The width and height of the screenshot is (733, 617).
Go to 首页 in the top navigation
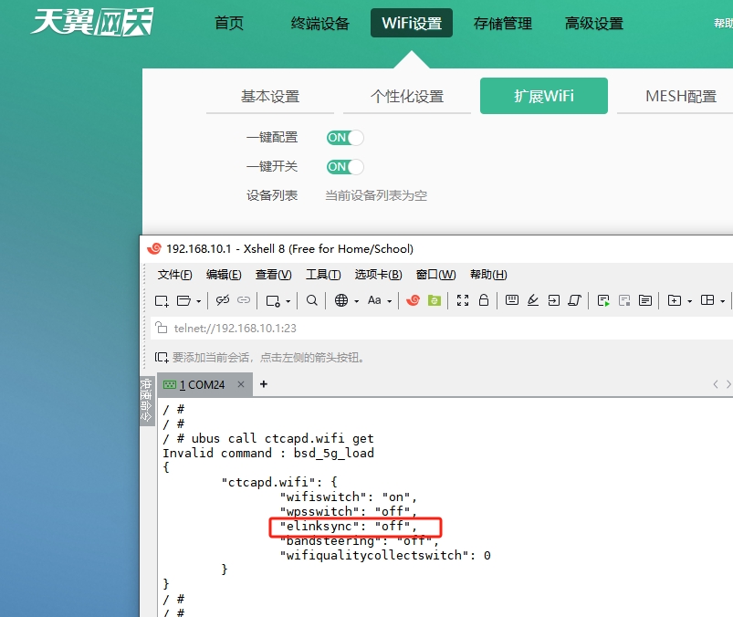229,23
